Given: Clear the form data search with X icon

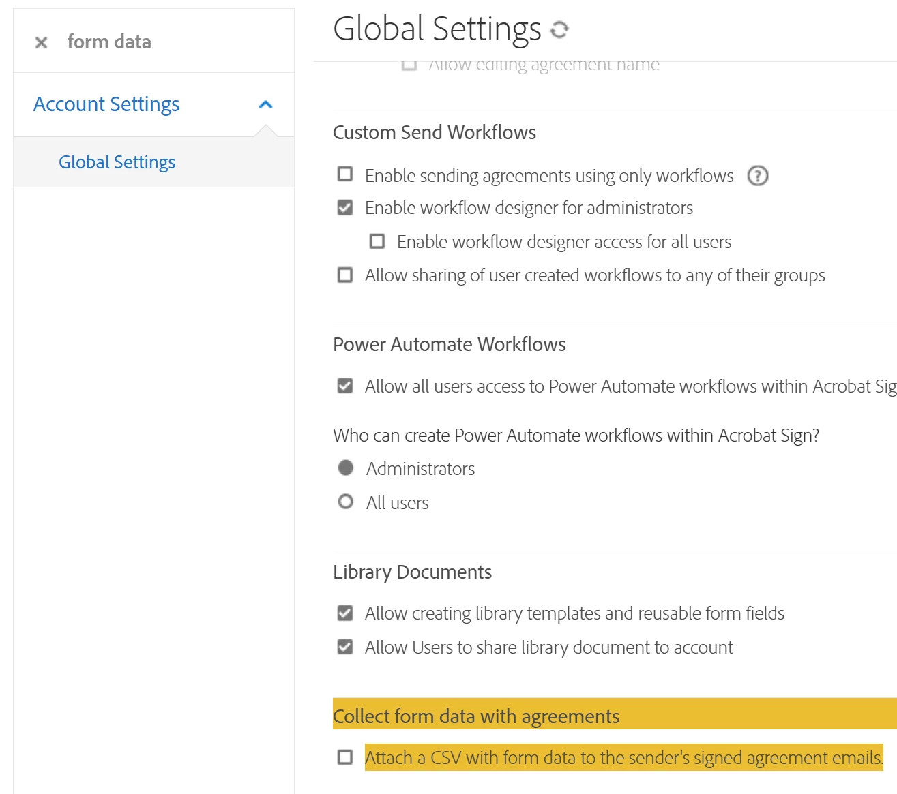Looking at the screenshot, I should pyautogui.click(x=41, y=42).
